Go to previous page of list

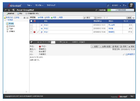tap(41, 42)
